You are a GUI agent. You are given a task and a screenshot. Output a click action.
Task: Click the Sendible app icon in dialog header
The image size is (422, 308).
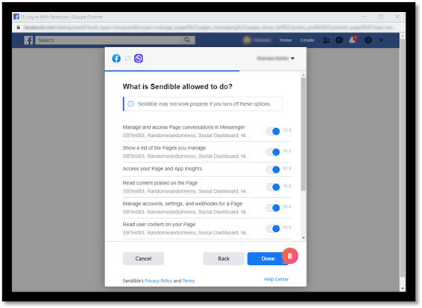click(139, 58)
